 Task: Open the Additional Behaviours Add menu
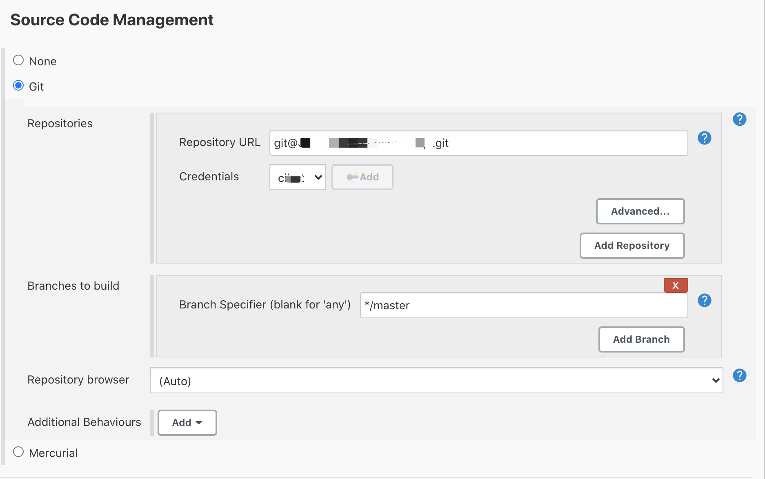tap(187, 423)
